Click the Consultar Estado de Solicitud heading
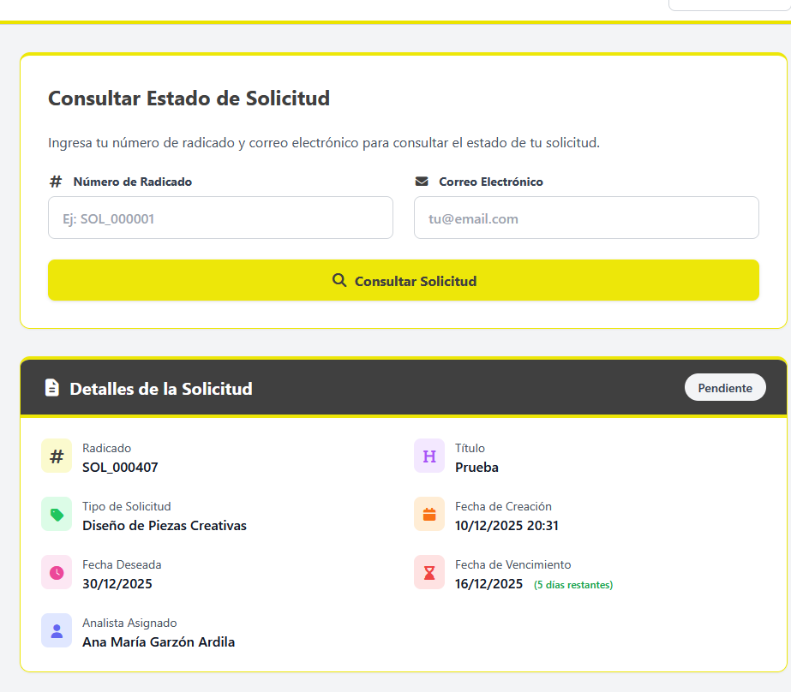Screen dimensions: 791x692 click(189, 98)
